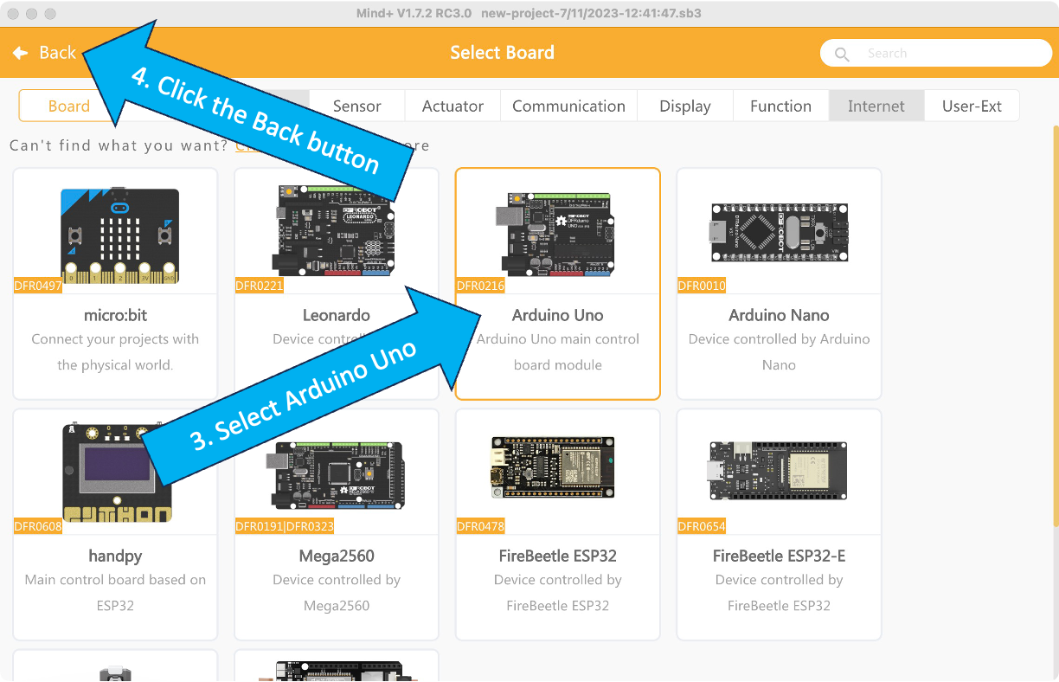Click the Leonardo board title

[x=337, y=315]
